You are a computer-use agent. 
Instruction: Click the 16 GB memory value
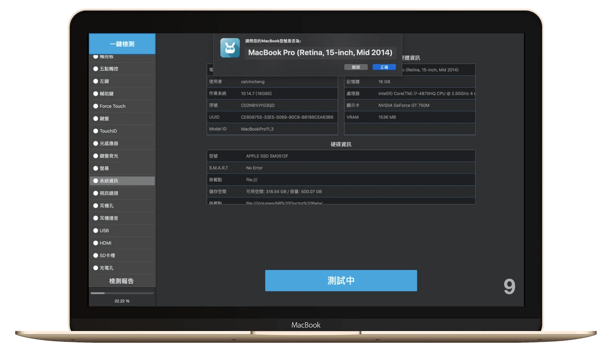coord(384,81)
